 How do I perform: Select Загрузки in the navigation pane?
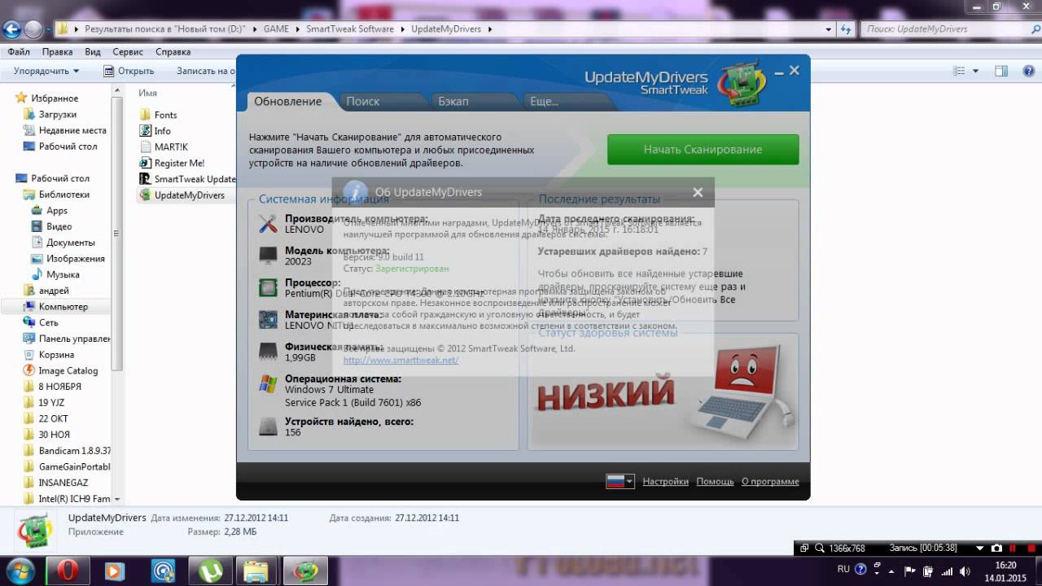coord(58,115)
